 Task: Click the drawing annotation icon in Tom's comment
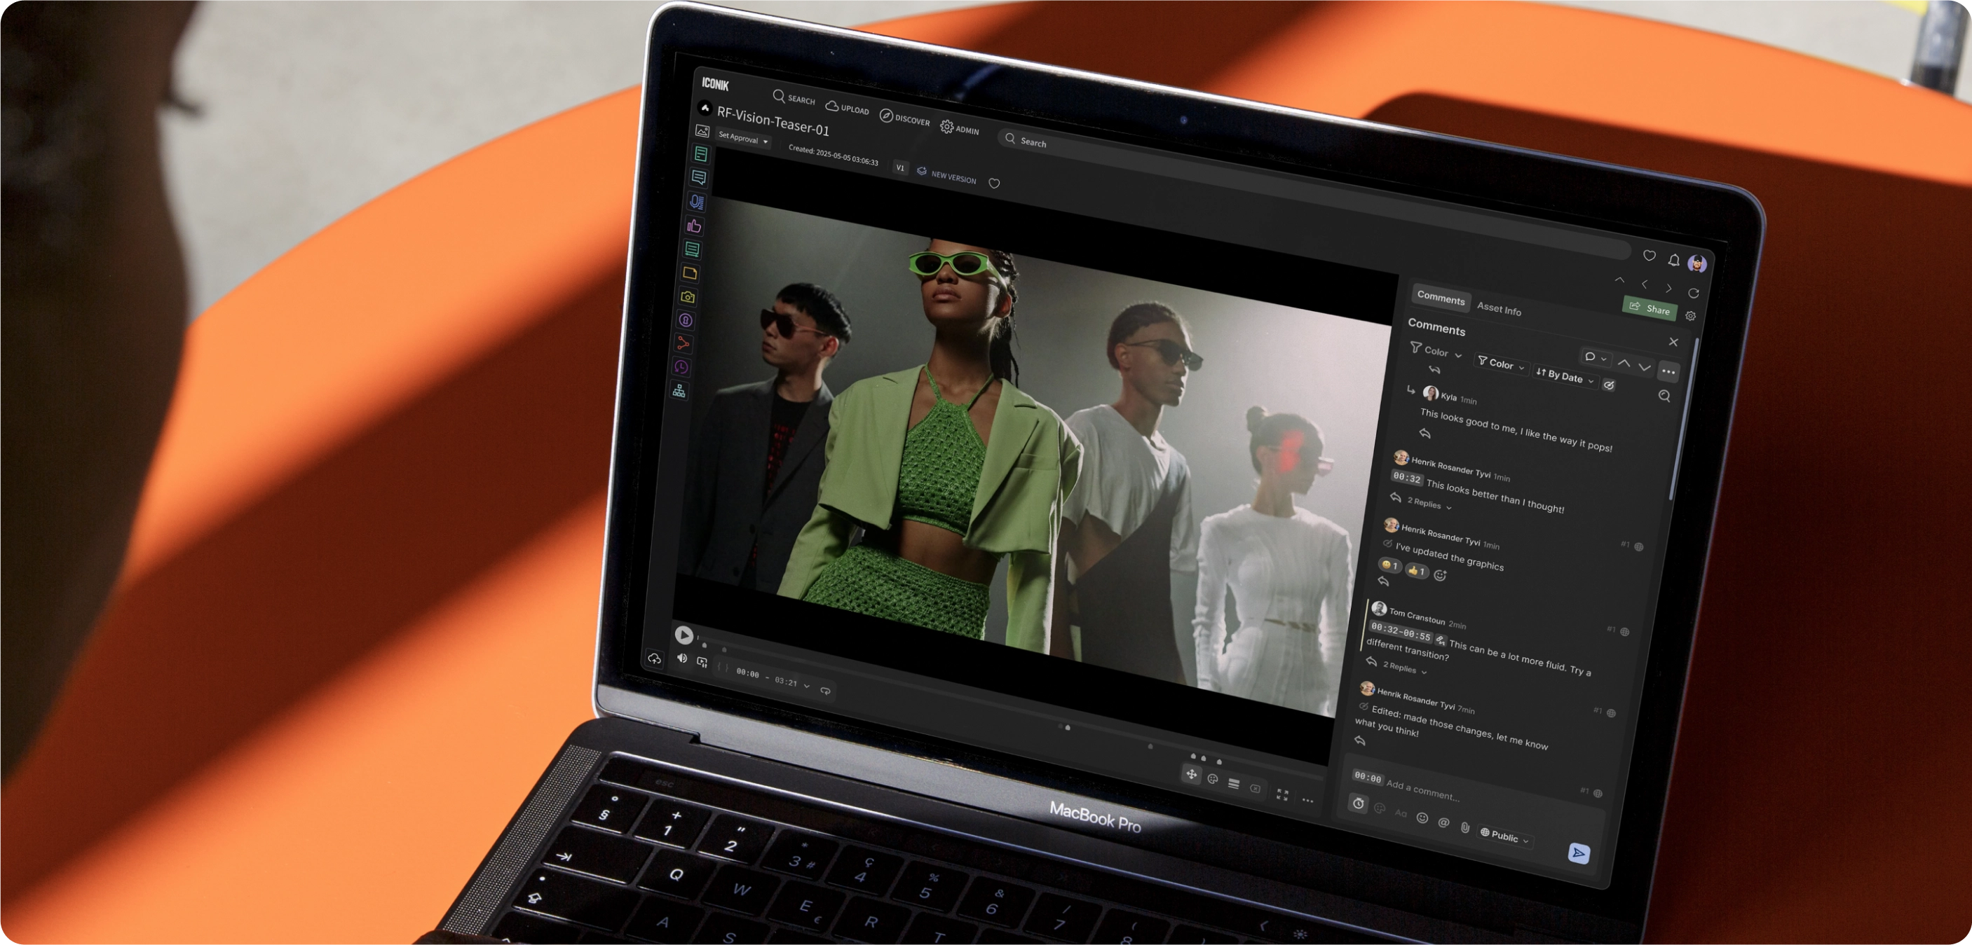[x=1440, y=640]
